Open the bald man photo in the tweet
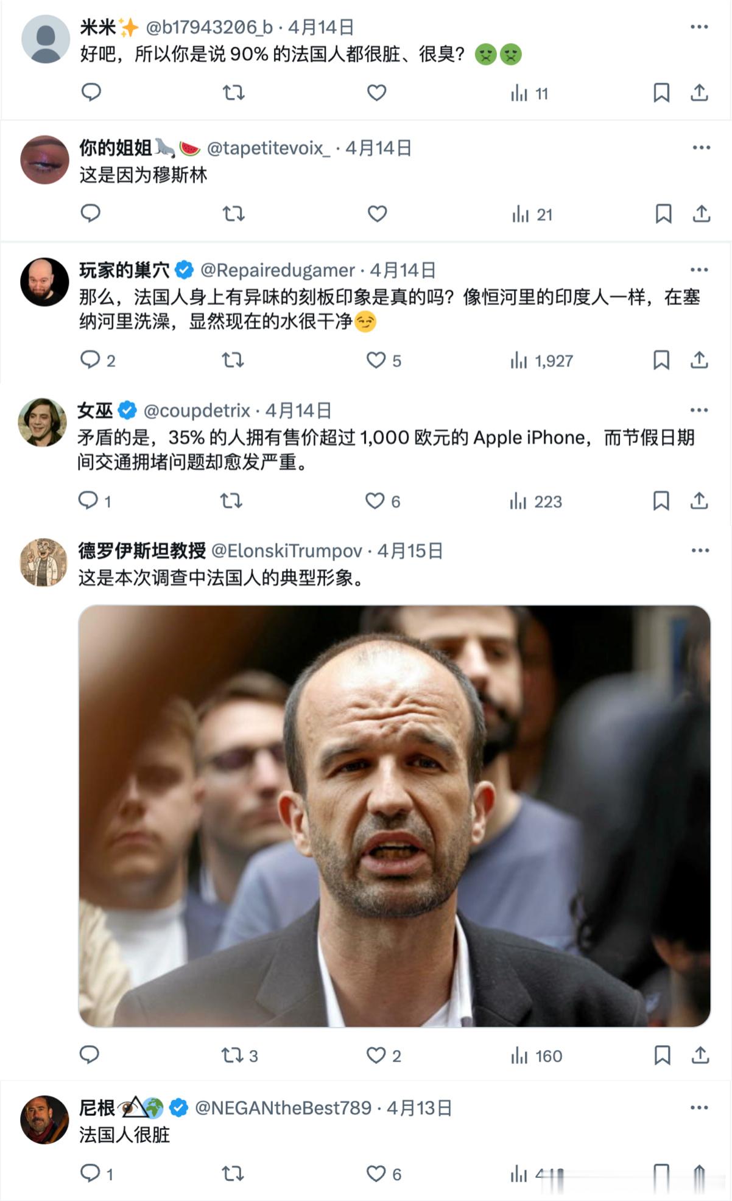This screenshot has width=732, height=1201. pos(395,816)
